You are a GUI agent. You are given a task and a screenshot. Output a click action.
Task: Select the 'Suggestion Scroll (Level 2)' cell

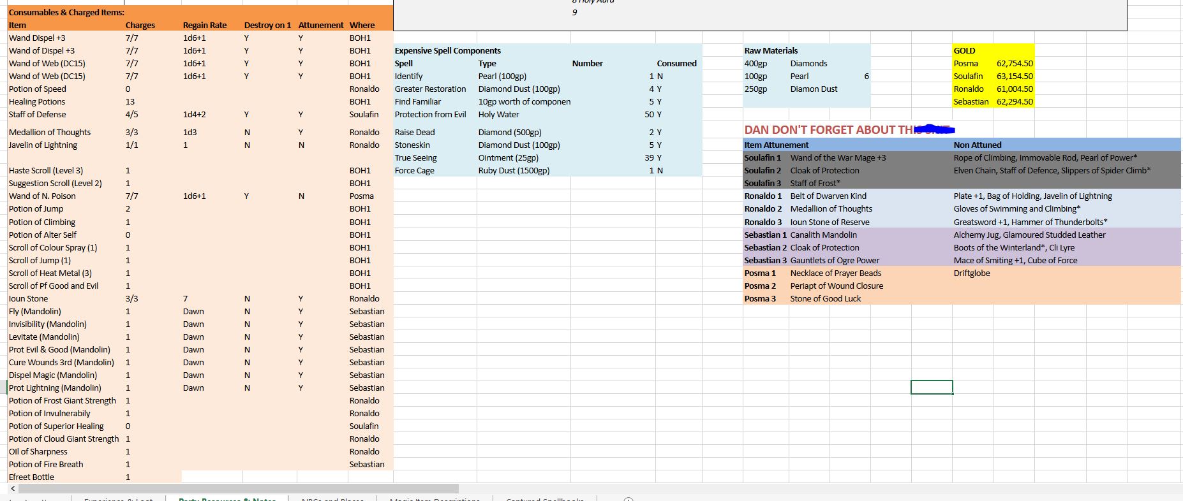click(x=56, y=183)
